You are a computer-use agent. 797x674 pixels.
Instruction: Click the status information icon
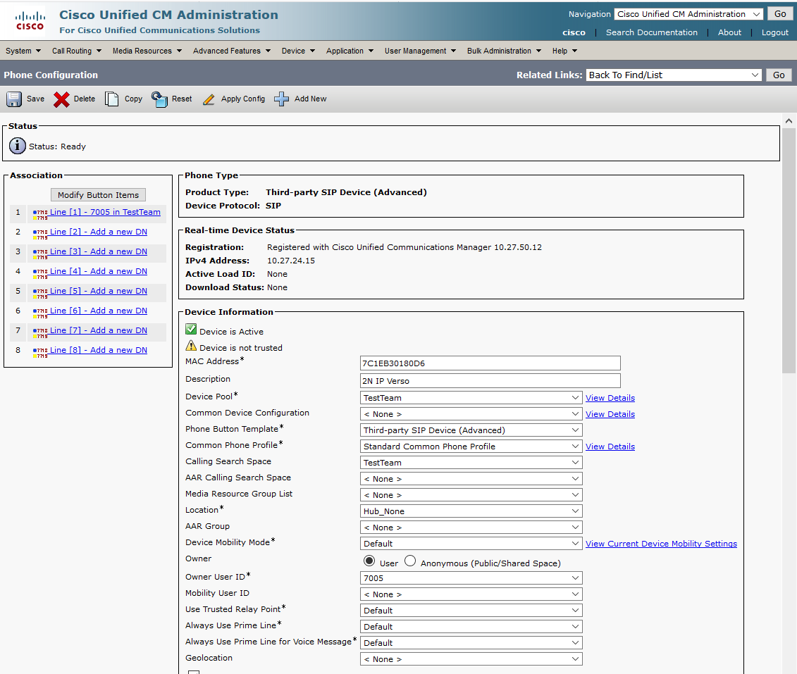pyautogui.click(x=18, y=146)
